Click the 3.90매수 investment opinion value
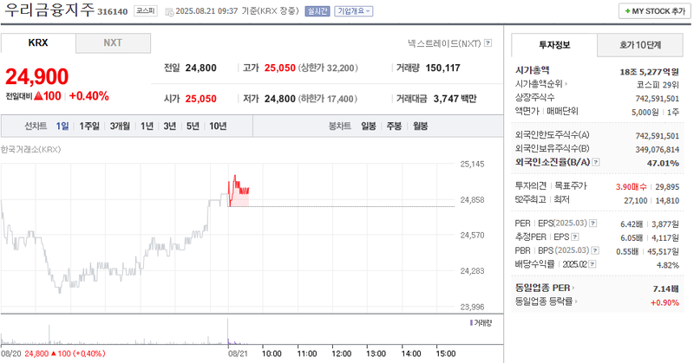Viewport: 694px width, 363px height. pyautogui.click(x=632, y=187)
